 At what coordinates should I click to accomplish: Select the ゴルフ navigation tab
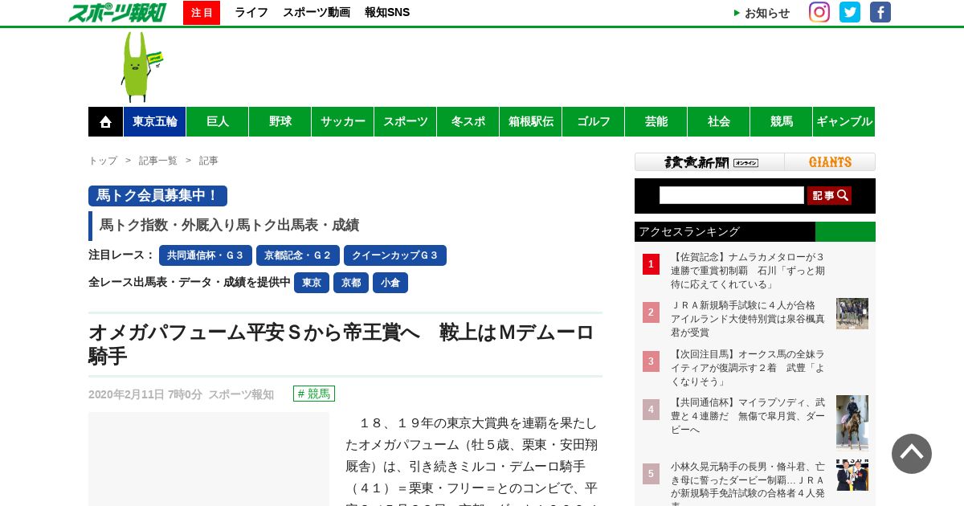click(594, 121)
